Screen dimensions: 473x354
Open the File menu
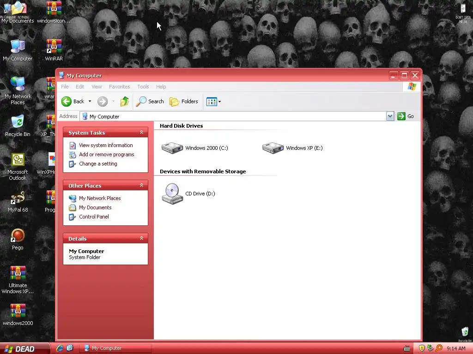click(x=65, y=87)
